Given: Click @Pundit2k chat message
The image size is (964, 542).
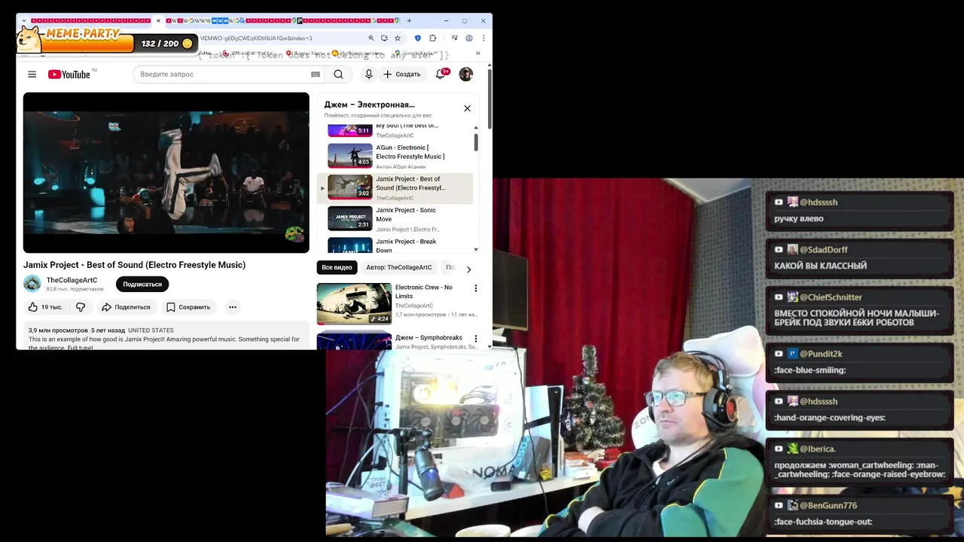Looking at the screenshot, I should pos(859,362).
